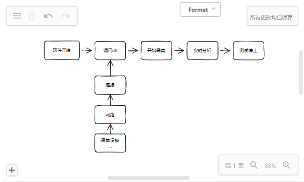Click 所有更改均已保存 status button
This screenshot has height=182, width=304.
(271, 17)
